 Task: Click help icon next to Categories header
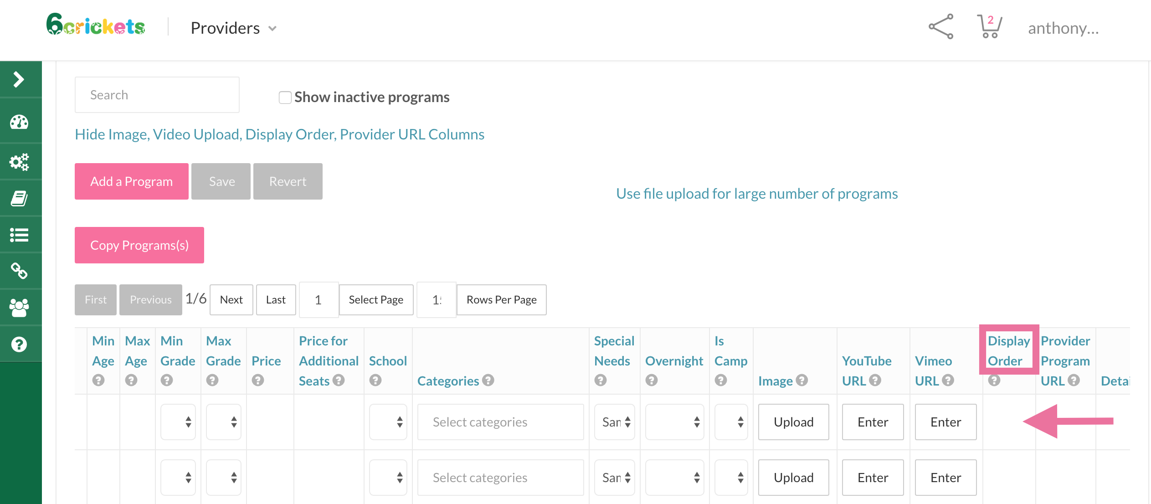(488, 380)
